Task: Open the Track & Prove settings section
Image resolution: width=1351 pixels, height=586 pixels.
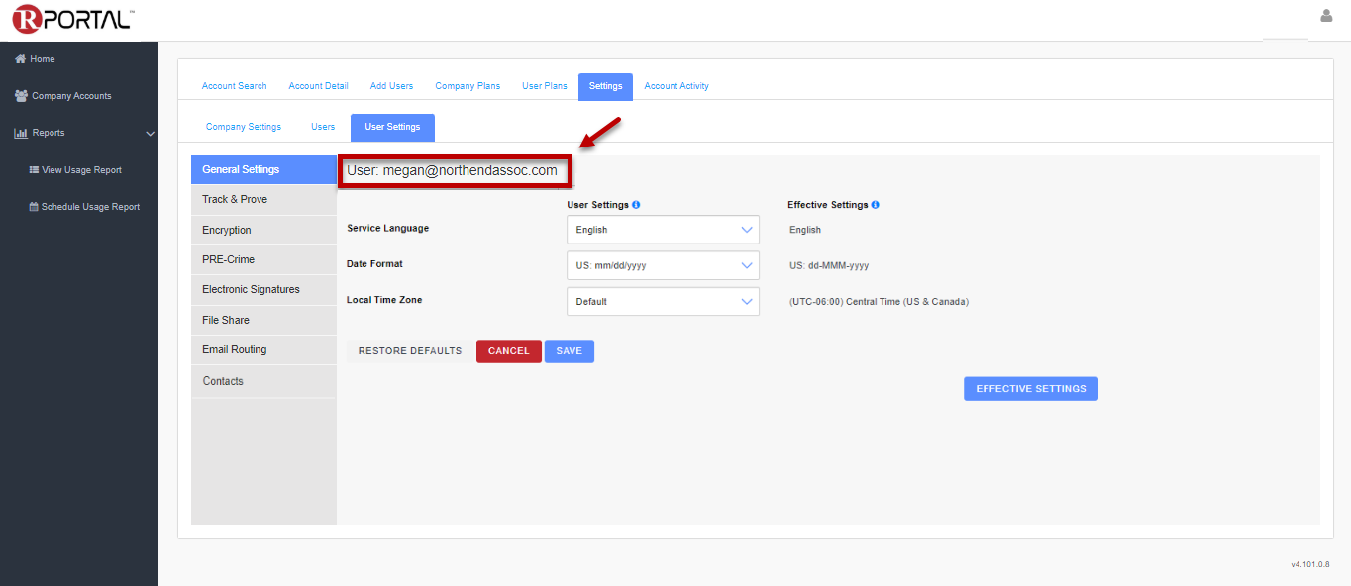Action: [235, 199]
